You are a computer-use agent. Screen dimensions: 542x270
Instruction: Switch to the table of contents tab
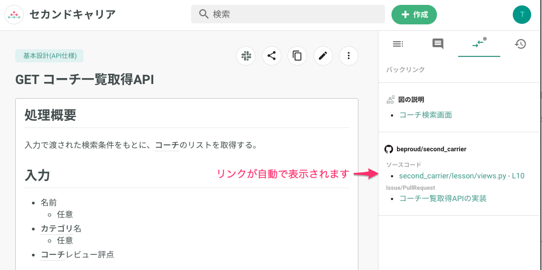point(398,44)
